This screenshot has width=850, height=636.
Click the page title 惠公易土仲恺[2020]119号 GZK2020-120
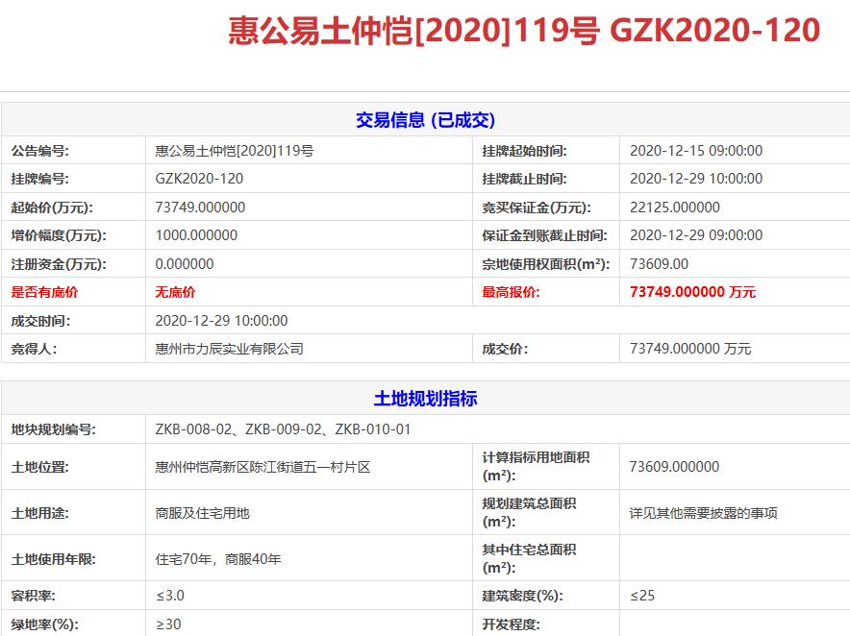point(523,31)
